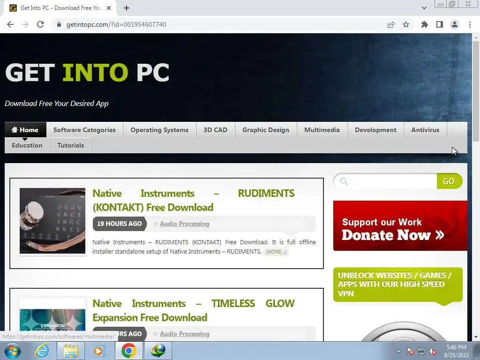Click RUDIMENTS post thumbnail image
The width and height of the screenshot is (480, 360).
point(52,221)
